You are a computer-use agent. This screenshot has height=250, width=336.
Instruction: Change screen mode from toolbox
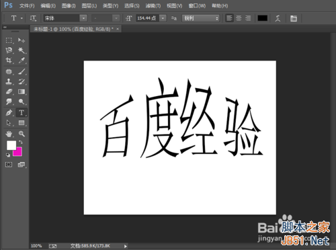coord(22,165)
